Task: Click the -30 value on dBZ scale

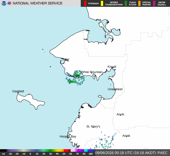Action: coord(10,154)
